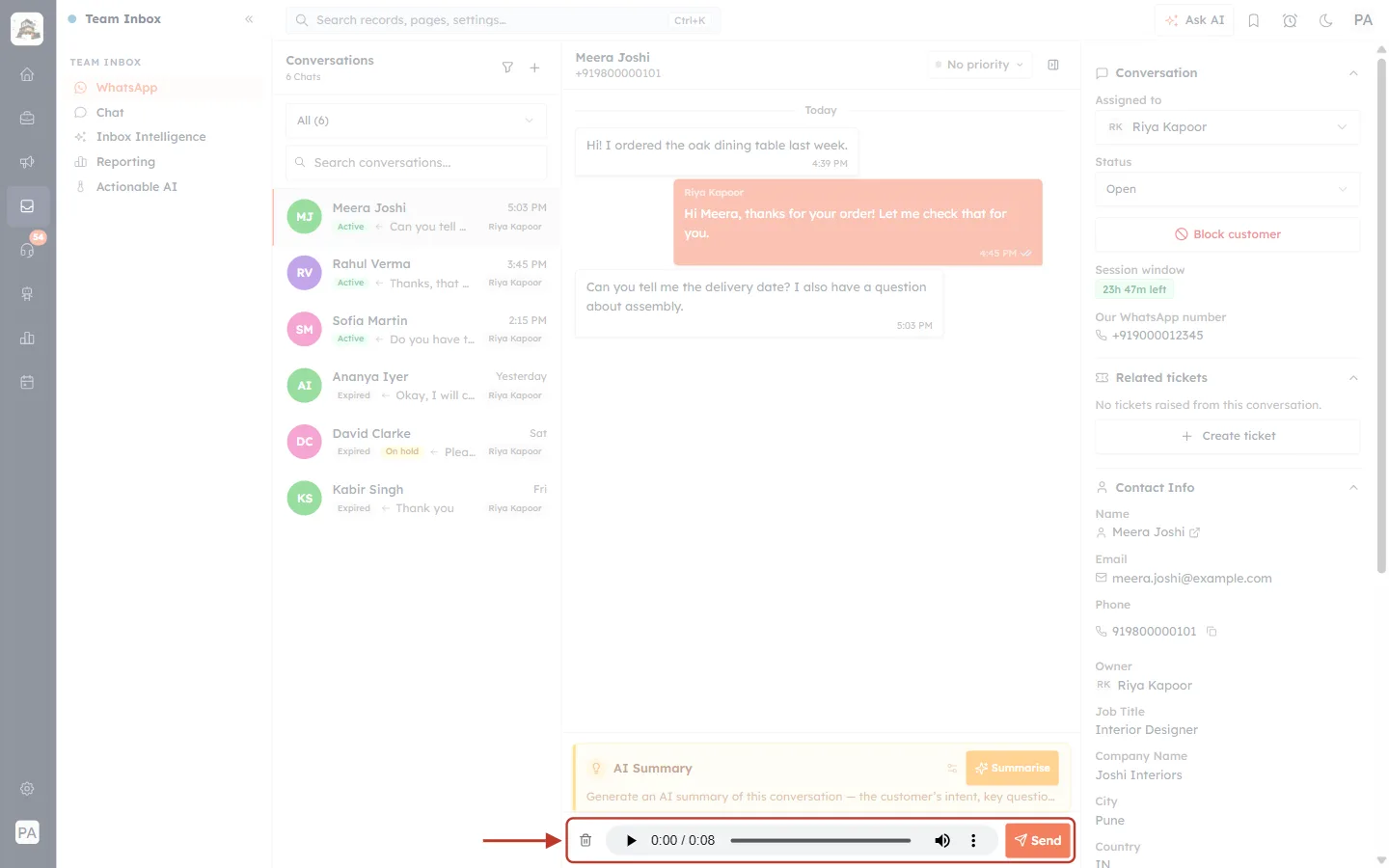Screen dimensions: 1389x868
Task: Focus the Search conversations field
Action: tap(416, 163)
